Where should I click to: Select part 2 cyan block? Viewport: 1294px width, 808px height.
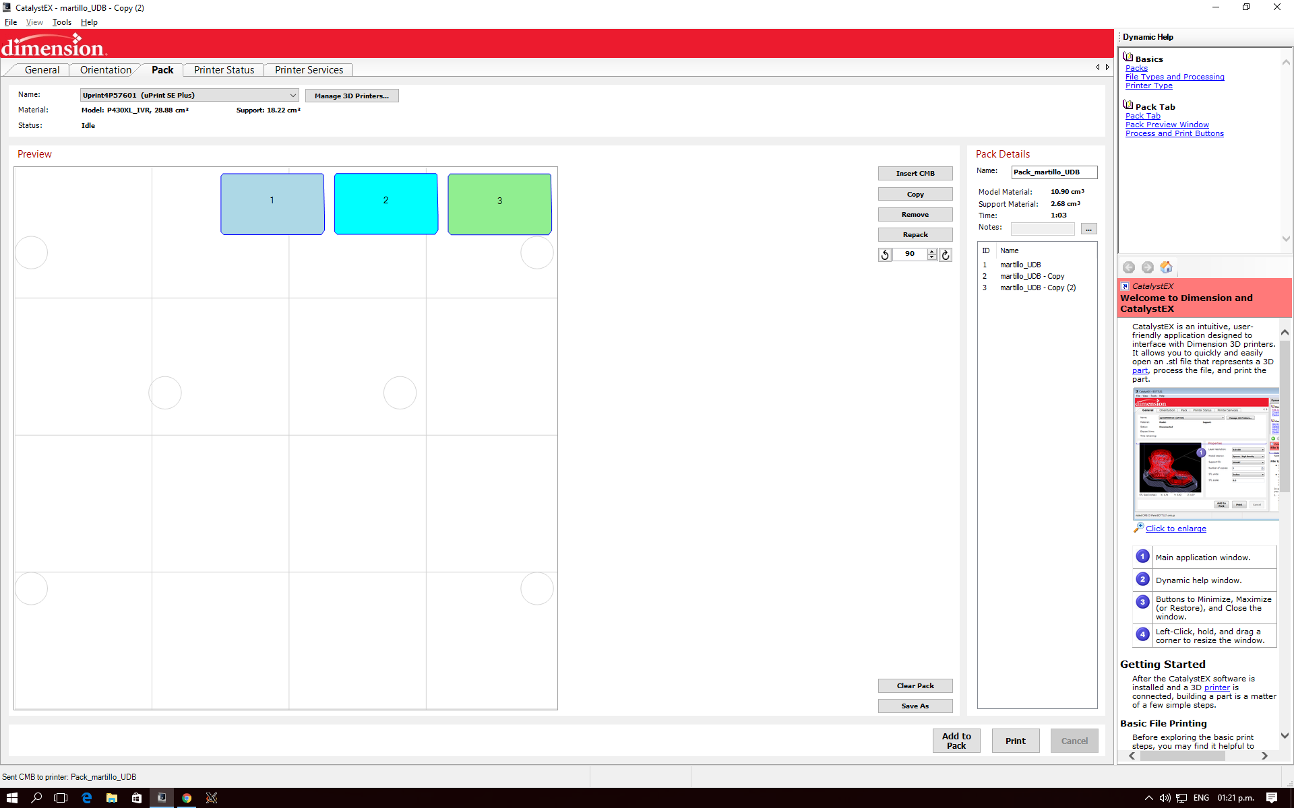(x=386, y=204)
